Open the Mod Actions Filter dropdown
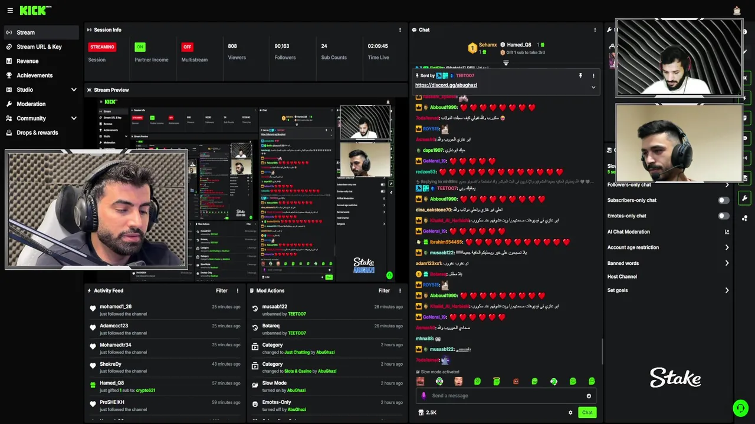The height and width of the screenshot is (424, 755). click(x=384, y=290)
